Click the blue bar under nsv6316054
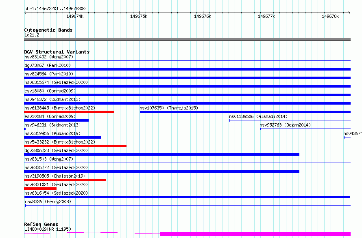Viewport: 362px width, 238px height. [x=187, y=197]
